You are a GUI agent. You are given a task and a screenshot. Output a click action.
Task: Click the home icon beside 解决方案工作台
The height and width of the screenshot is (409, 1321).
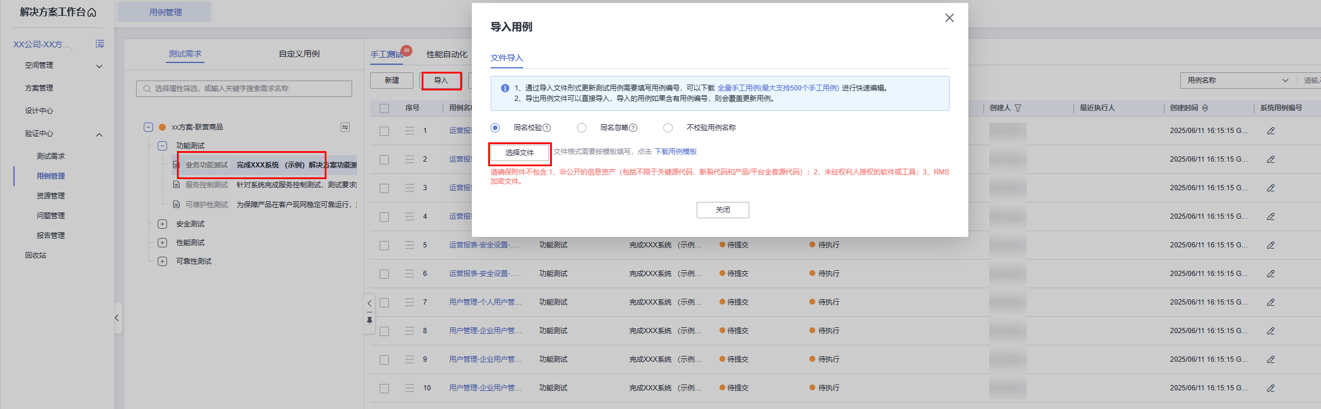pyautogui.click(x=92, y=12)
